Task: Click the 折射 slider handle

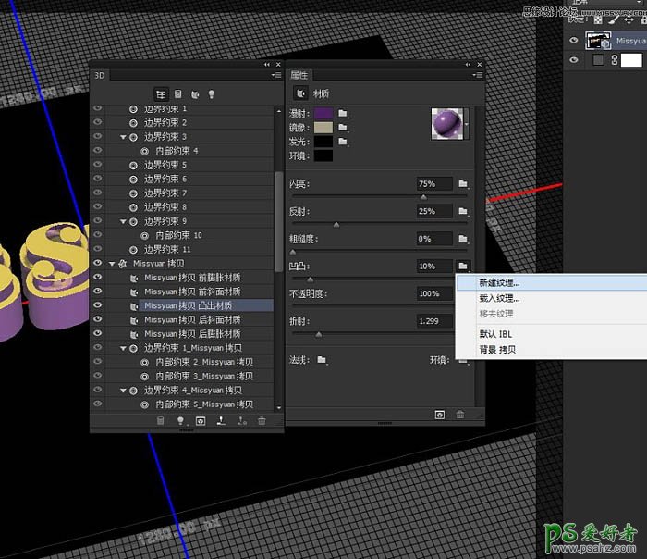Action: click(x=319, y=335)
